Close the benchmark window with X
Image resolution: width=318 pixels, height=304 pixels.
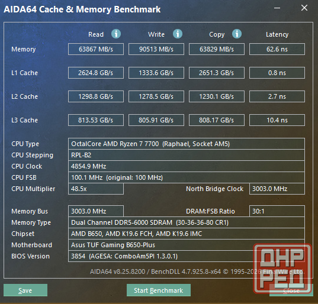click(x=304, y=8)
